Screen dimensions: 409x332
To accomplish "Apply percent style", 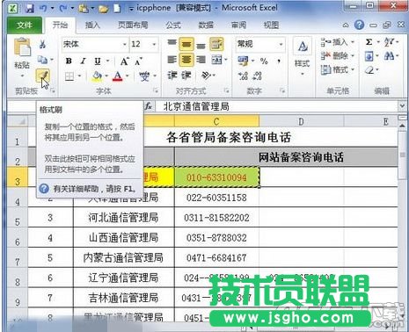I will pyautogui.click(x=264, y=61).
